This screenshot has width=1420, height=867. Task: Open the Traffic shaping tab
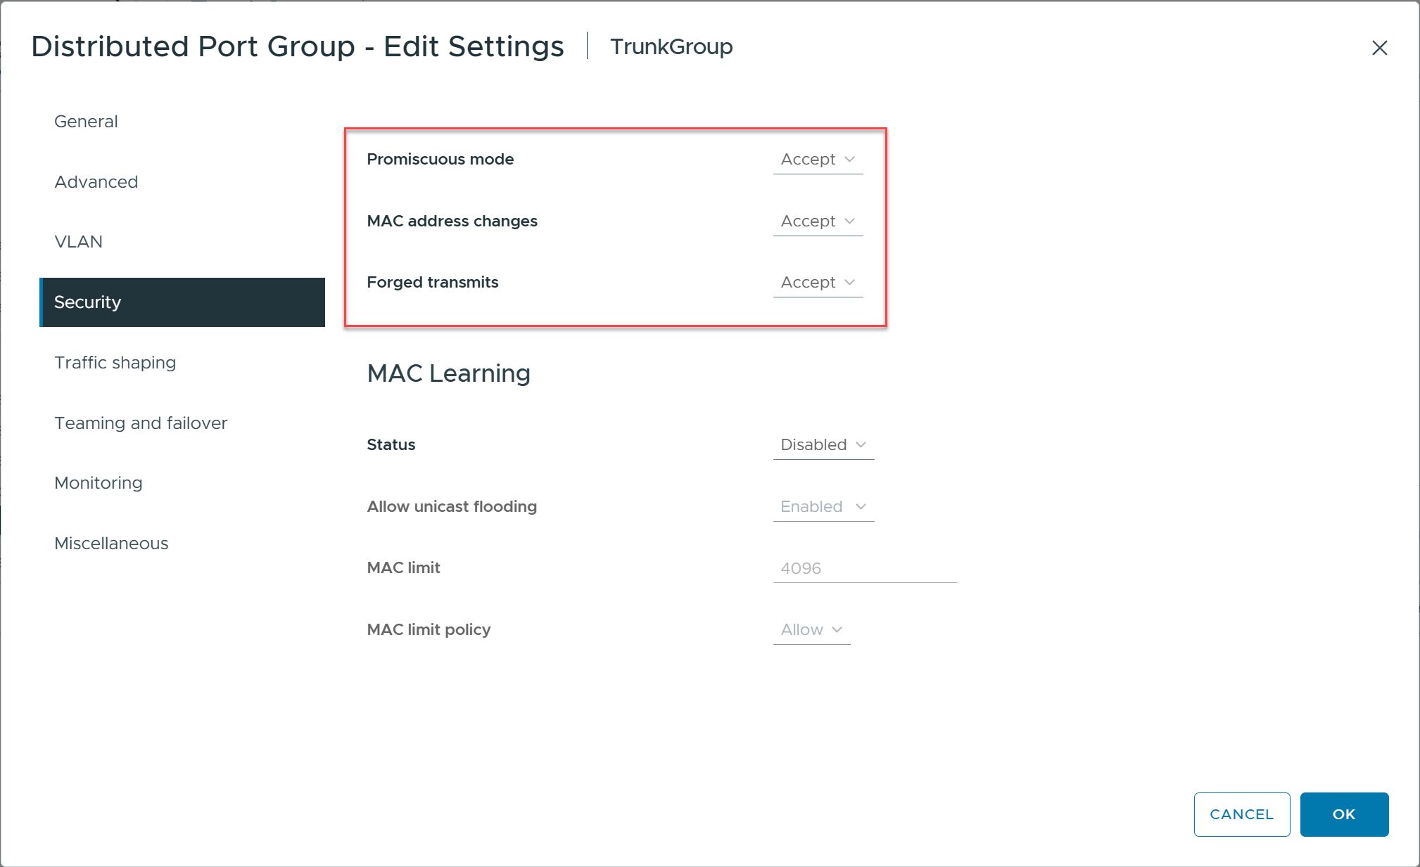click(x=115, y=363)
